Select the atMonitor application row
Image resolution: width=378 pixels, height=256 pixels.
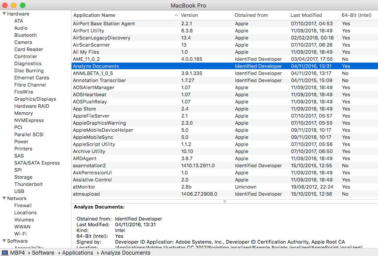click(225, 187)
